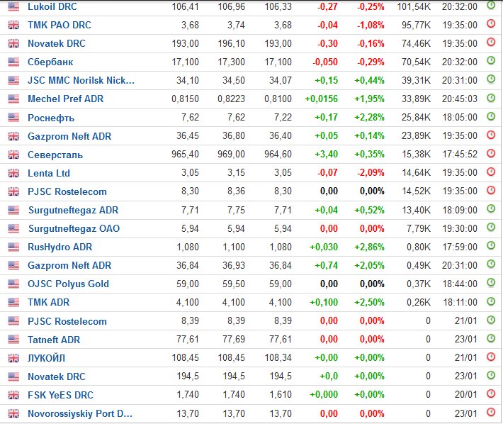Click the percent change -2,09%
This screenshot has height=424, width=503.
[371, 173]
